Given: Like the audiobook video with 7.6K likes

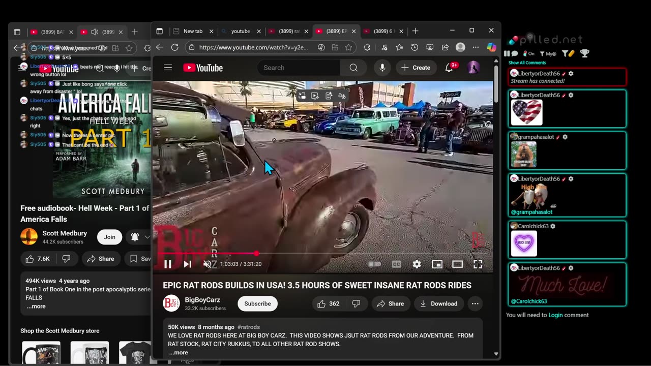Looking at the screenshot, I should tap(38, 259).
